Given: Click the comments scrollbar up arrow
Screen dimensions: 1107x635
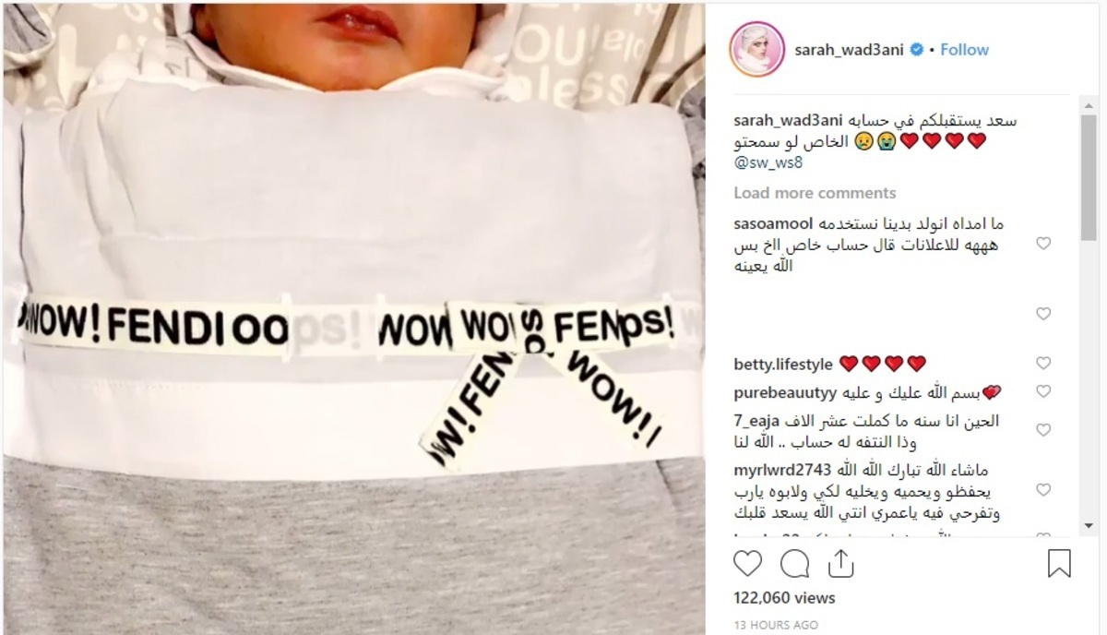Looking at the screenshot, I should click(x=1089, y=105).
